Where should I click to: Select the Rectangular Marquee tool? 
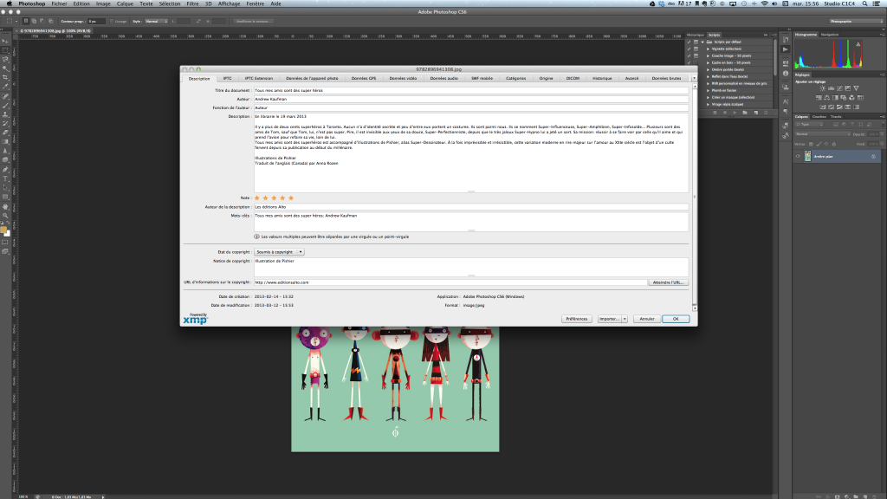tap(6, 50)
